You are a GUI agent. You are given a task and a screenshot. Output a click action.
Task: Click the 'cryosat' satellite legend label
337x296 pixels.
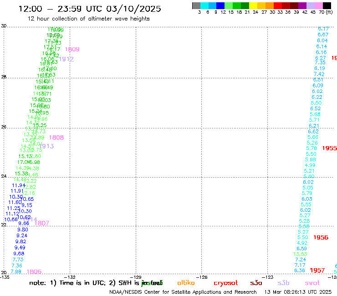226,283
